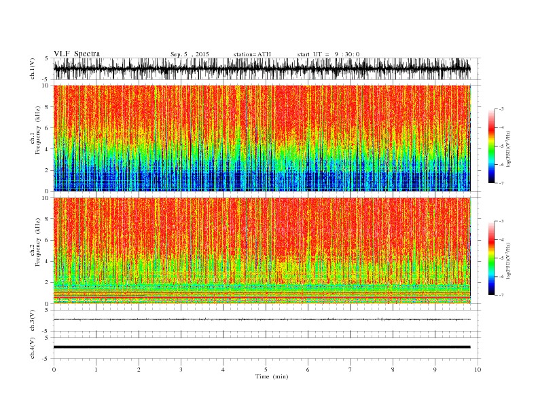
Task: Click the "ch.1(V)" waveform axis label
Action: point(33,69)
